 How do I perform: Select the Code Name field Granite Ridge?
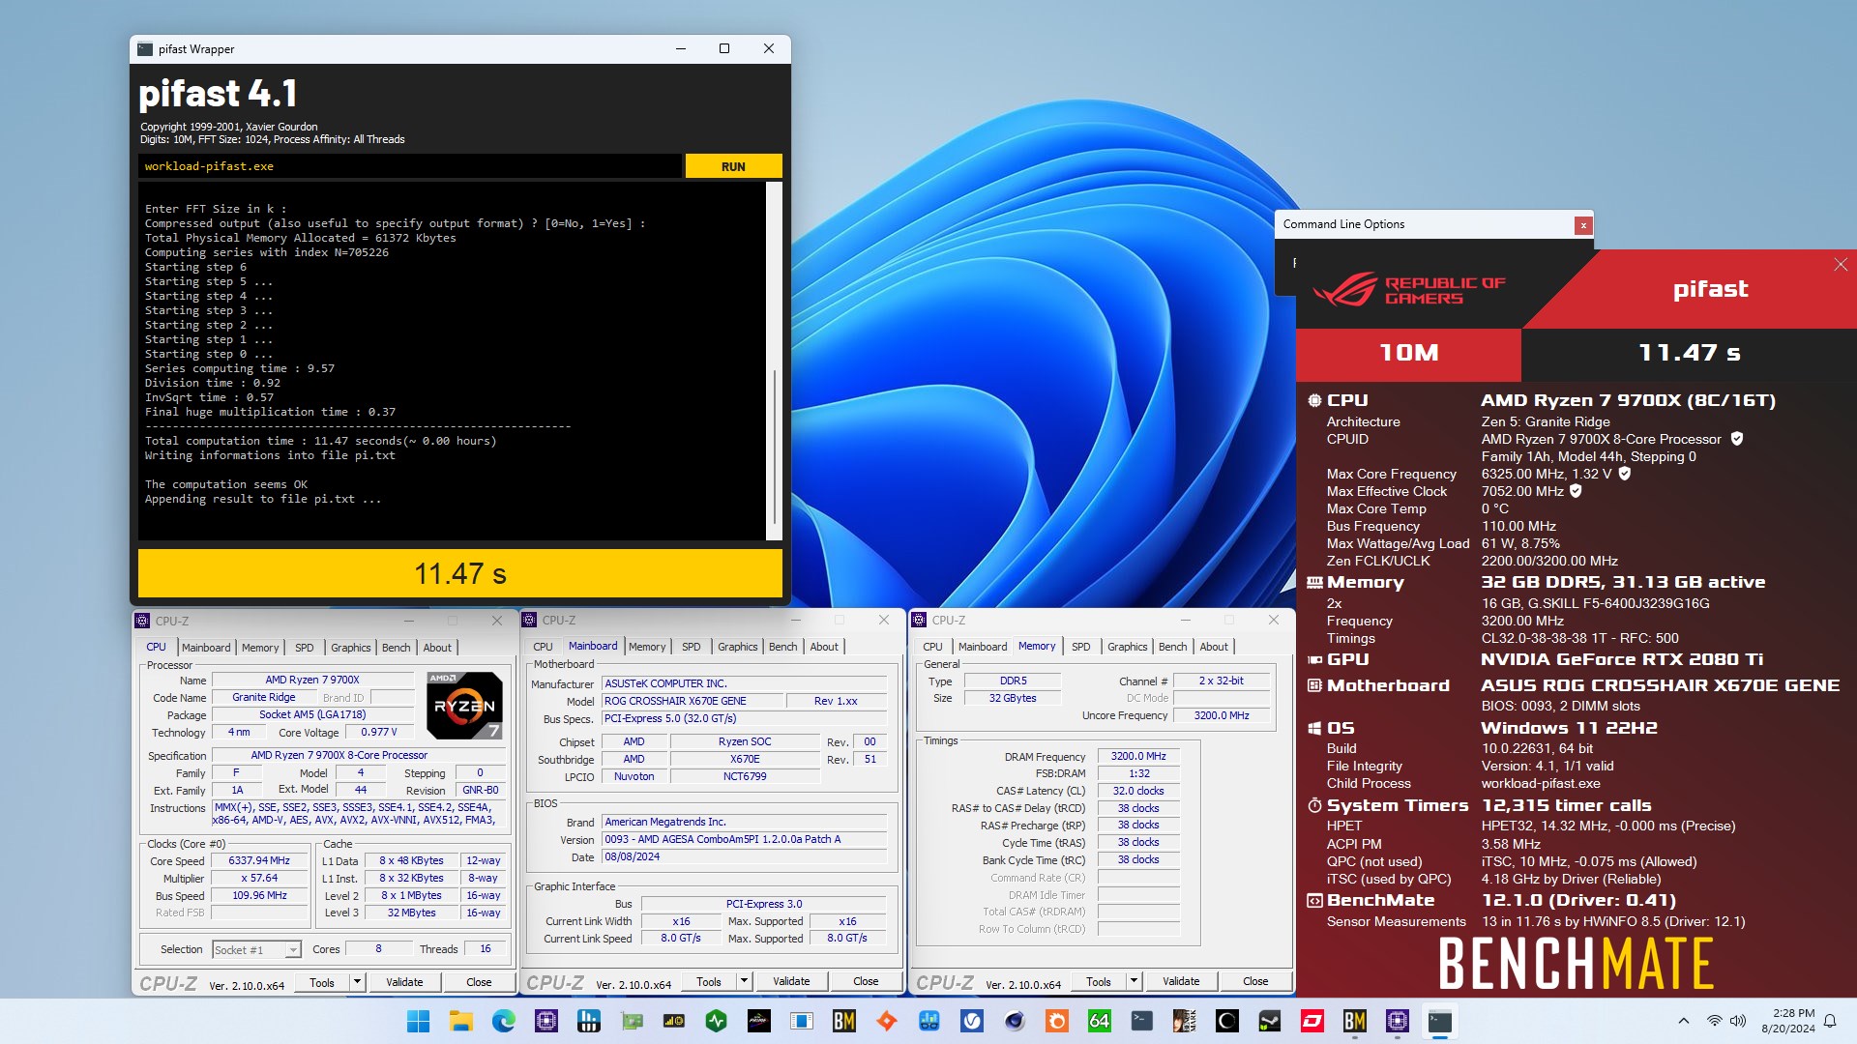coord(263,698)
